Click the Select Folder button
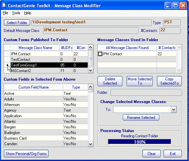This screenshot has height=161, width=189. click(17, 23)
